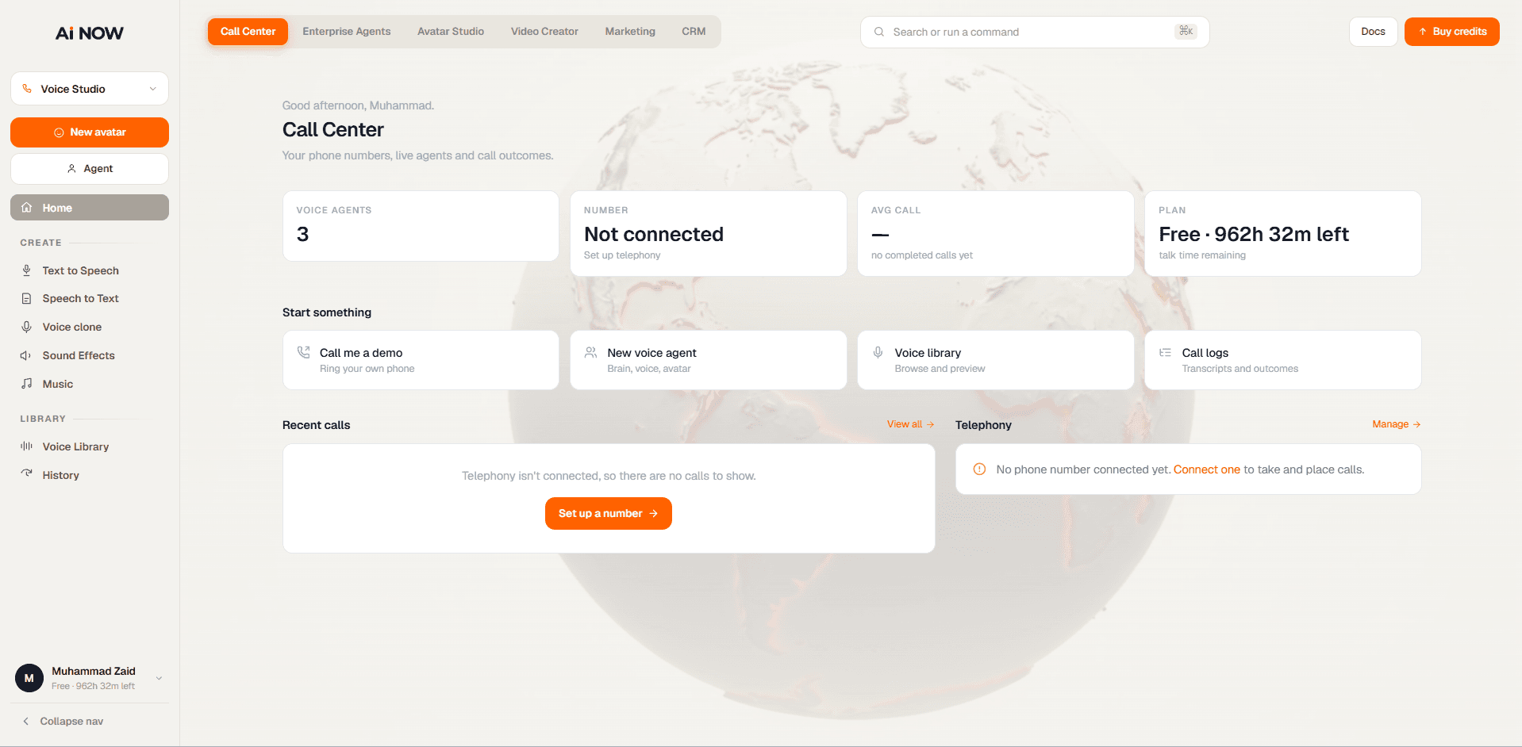1522x747 pixels.
Task: Click the Collapse nav left chevron icon
Action: pyautogui.click(x=25, y=721)
